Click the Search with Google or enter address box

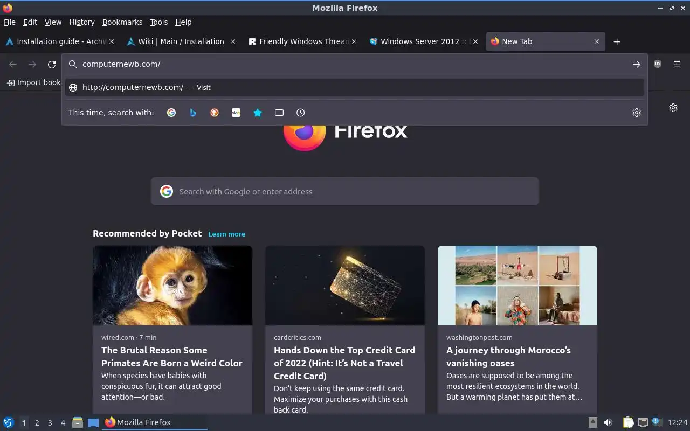point(345,191)
